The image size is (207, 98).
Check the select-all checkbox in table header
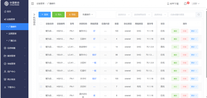41,24
